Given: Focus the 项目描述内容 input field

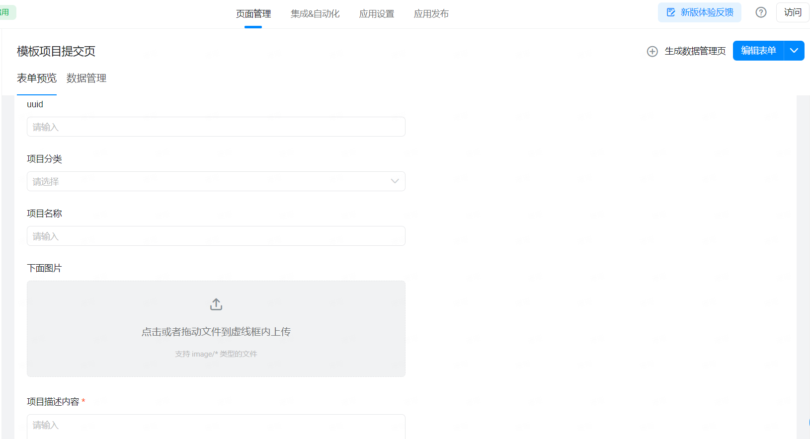Looking at the screenshot, I should click(x=216, y=427).
